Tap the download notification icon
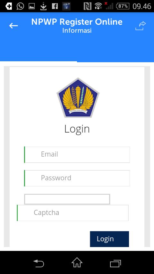Viewport: 154px width, 274px height. click(x=43, y=7)
